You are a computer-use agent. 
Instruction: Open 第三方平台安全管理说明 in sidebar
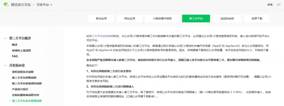(x=27, y=101)
